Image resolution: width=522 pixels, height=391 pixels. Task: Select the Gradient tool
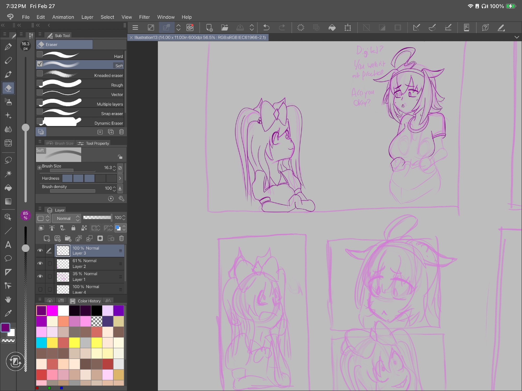tap(8, 201)
